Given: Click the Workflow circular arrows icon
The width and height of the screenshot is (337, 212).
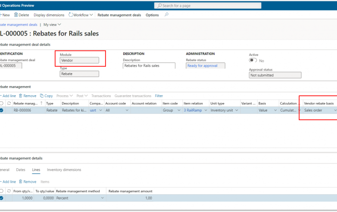Looking at the screenshot, I should (71, 15).
